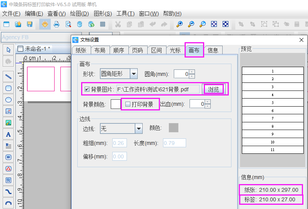The height and width of the screenshot is (209, 308).
Task: Select the arrow pointer tool
Action: point(8,50)
